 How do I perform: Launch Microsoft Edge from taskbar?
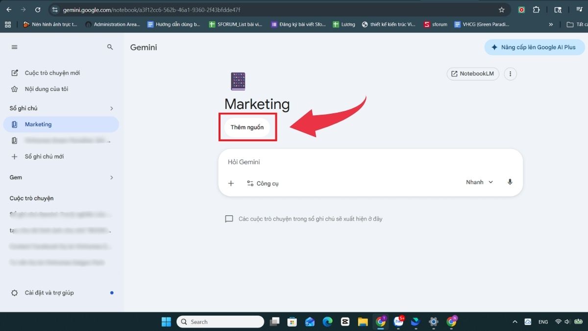point(327,322)
